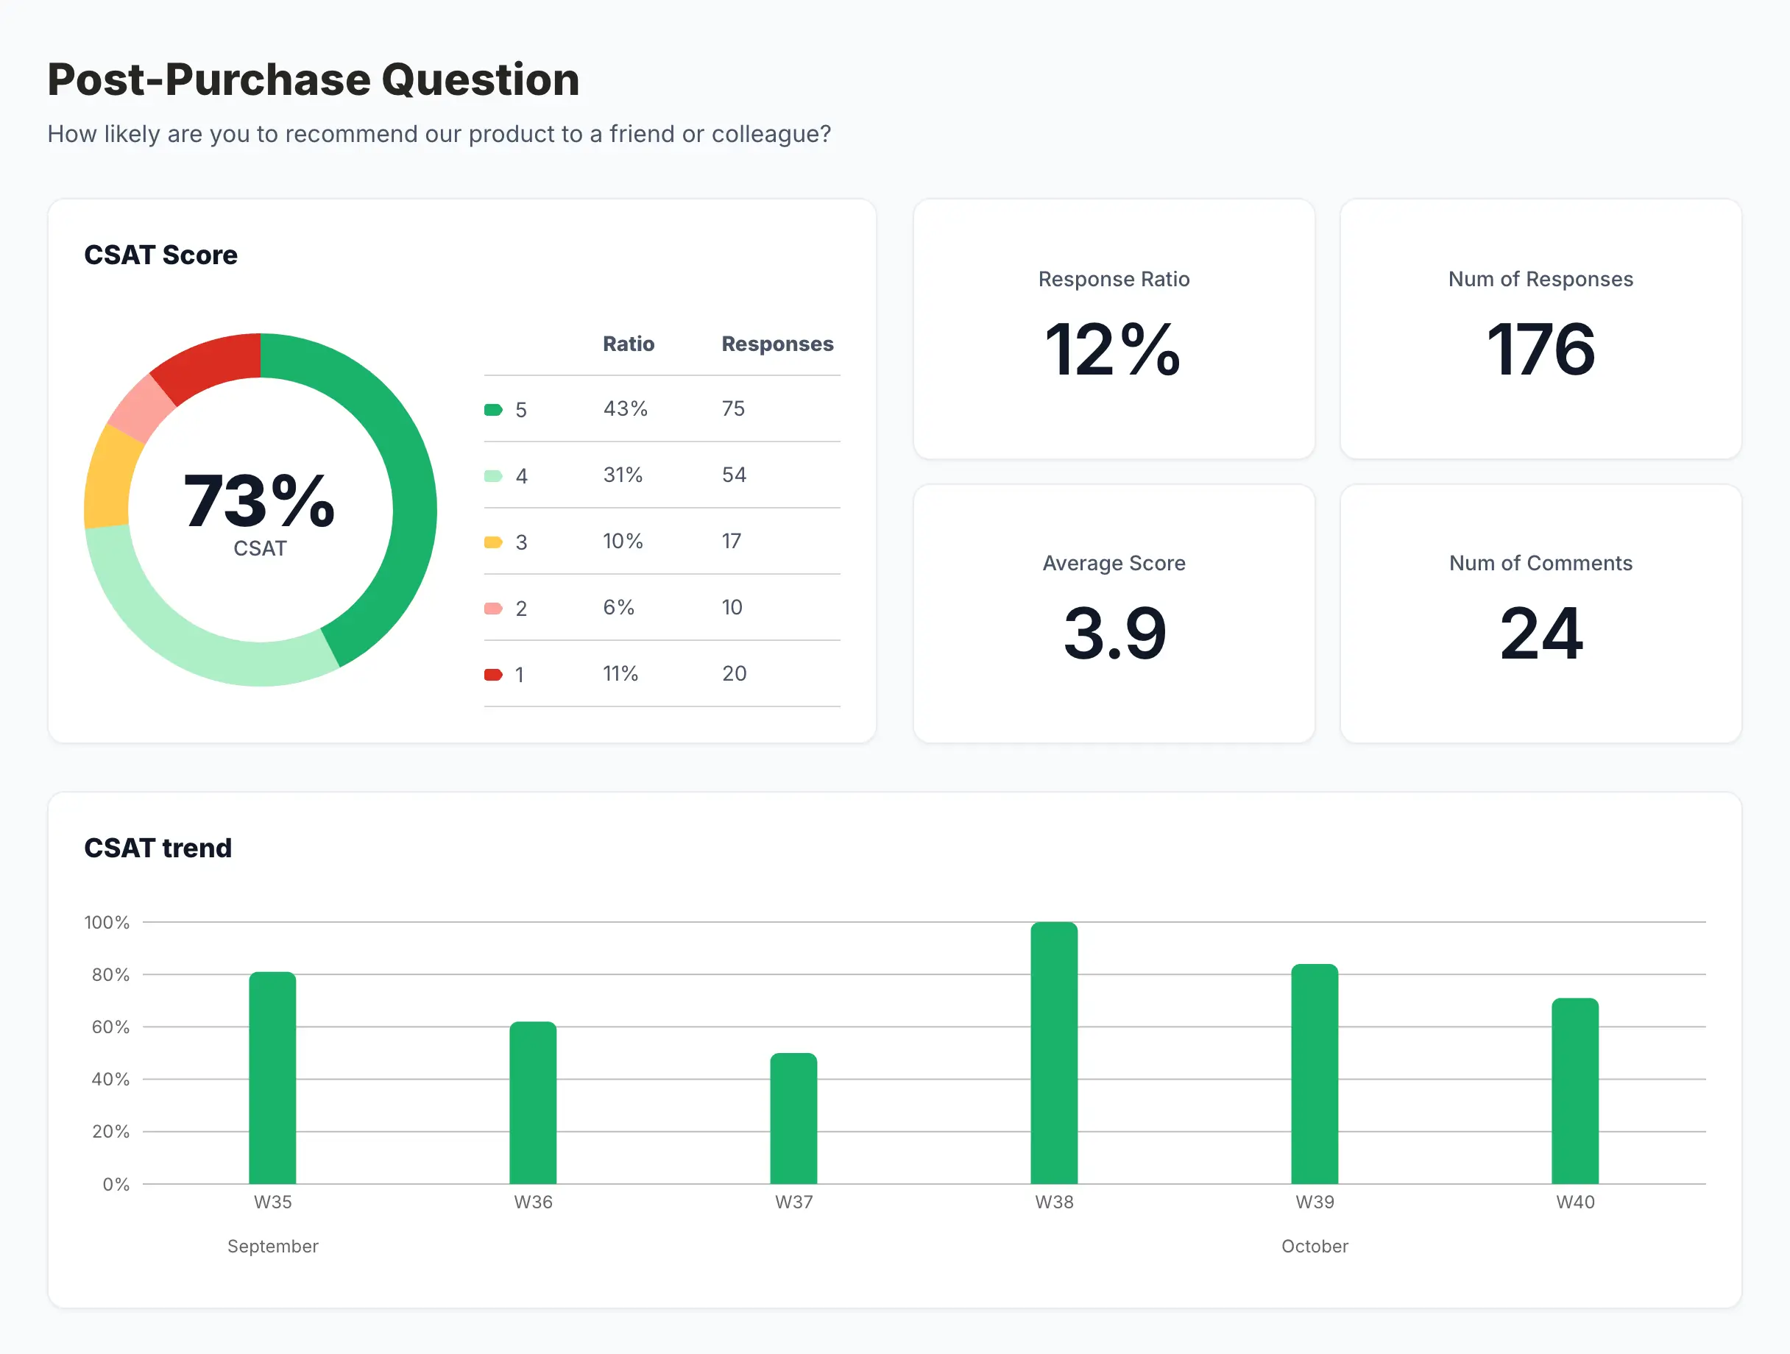Select the W35 bar in CSAT trend

coord(273,1078)
